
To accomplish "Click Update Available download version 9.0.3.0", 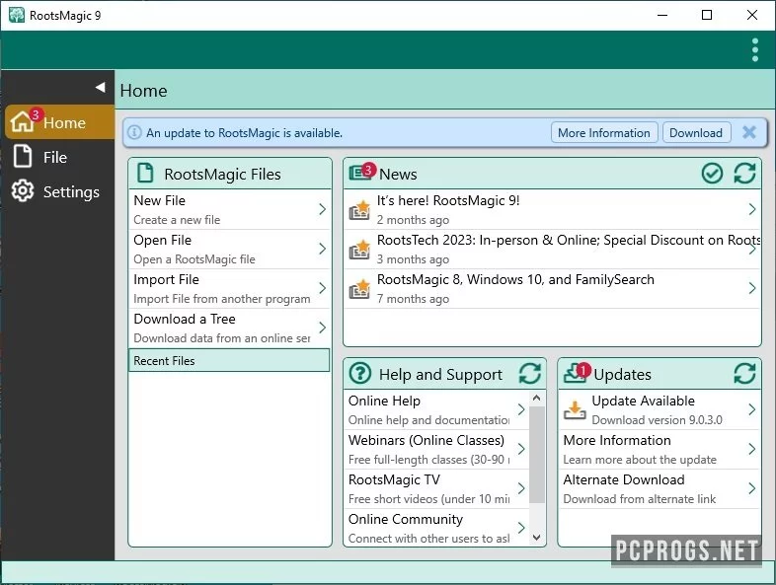I will [x=660, y=409].
